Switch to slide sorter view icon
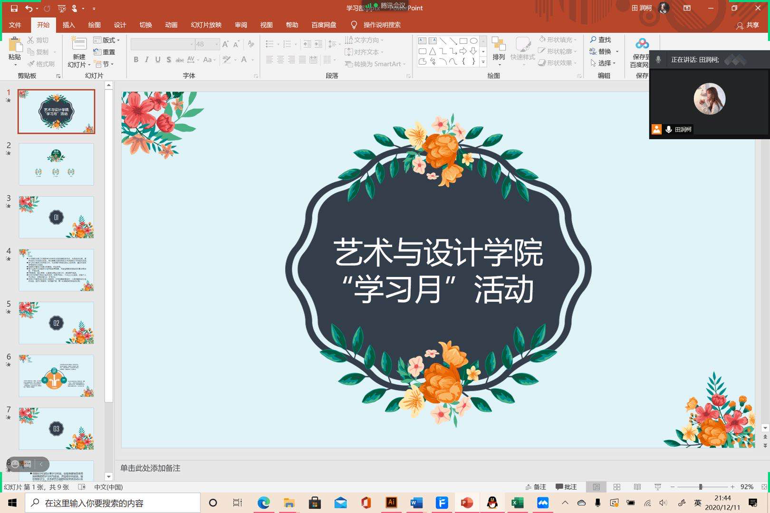This screenshot has height=513, width=770. pos(617,487)
